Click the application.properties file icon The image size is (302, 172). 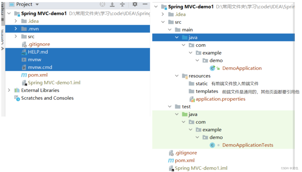192,99
